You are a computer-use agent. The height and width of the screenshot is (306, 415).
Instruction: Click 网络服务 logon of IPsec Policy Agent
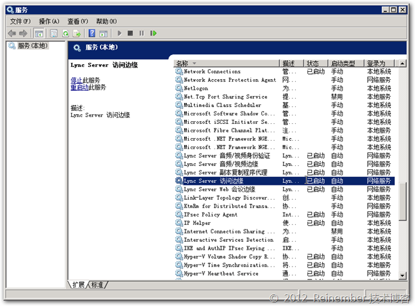379,215
